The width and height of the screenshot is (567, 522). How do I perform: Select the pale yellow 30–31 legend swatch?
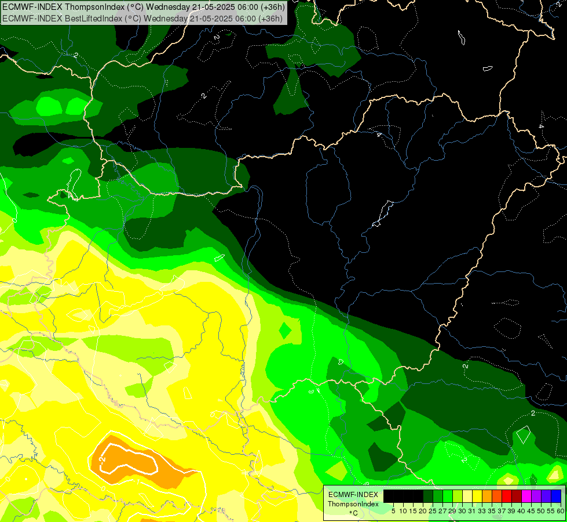point(467,496)
